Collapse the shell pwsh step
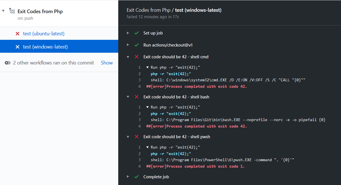Viewport: 341px width, 185px height. [128, 137]
